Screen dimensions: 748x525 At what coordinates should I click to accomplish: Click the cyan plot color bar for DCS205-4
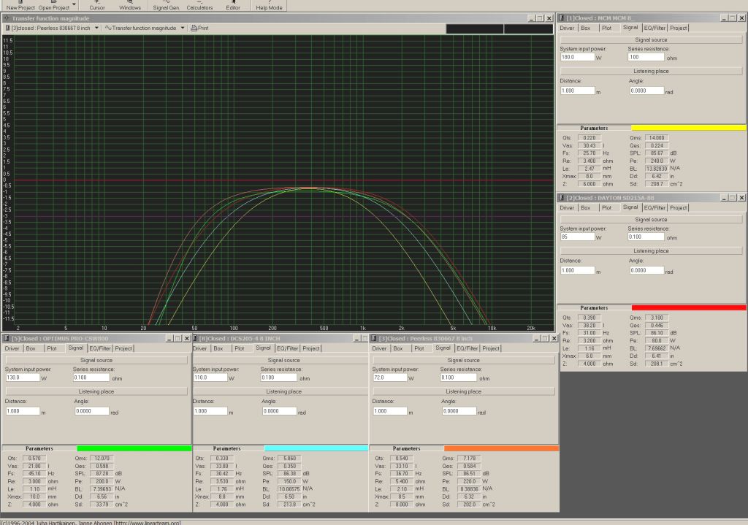coord(316,448)
